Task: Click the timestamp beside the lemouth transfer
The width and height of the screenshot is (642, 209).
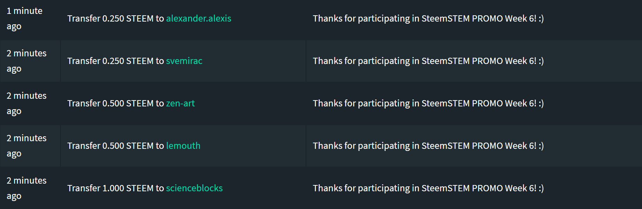Action: (26, 146)
